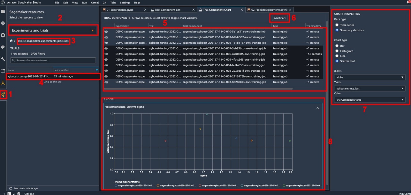The width and height of the screenshot is (411, 195).
Task: Open the Tabs menu
Action: [x=113, y=3]
